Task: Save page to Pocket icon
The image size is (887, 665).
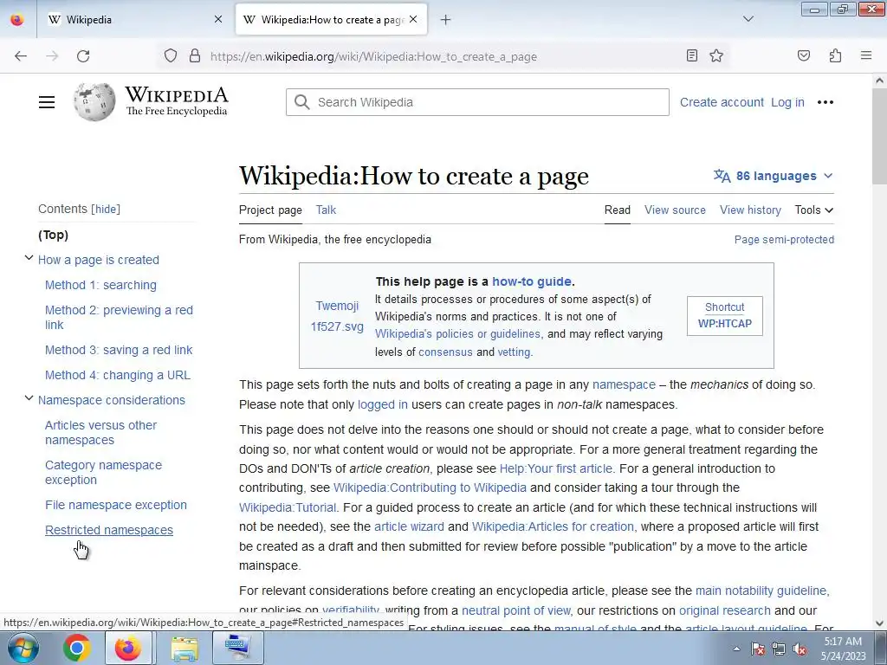Action: coord(804,55)
